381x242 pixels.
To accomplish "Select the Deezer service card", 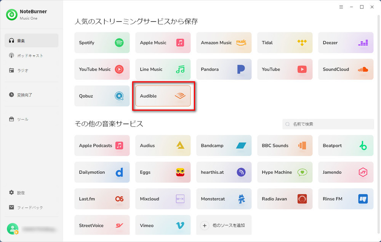I will coord(346,43).
